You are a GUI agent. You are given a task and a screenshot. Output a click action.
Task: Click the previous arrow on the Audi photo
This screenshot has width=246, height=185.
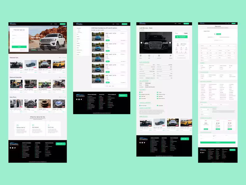141,43
